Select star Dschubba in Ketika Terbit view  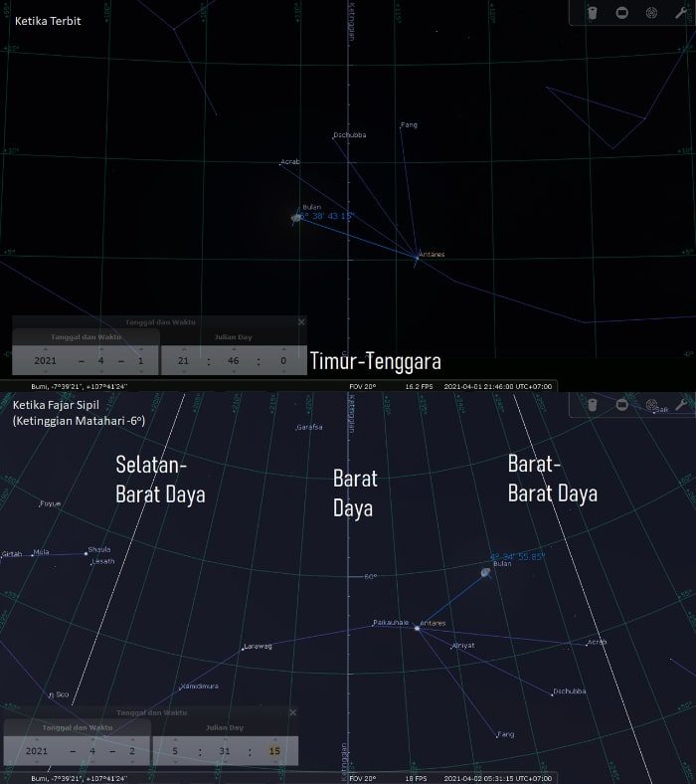(333, 138)
